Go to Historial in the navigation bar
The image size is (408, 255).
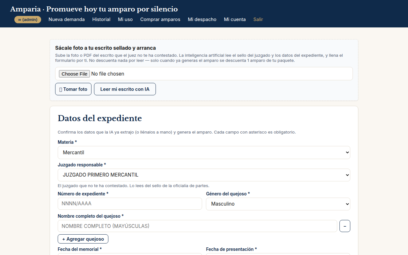point(101,19)
